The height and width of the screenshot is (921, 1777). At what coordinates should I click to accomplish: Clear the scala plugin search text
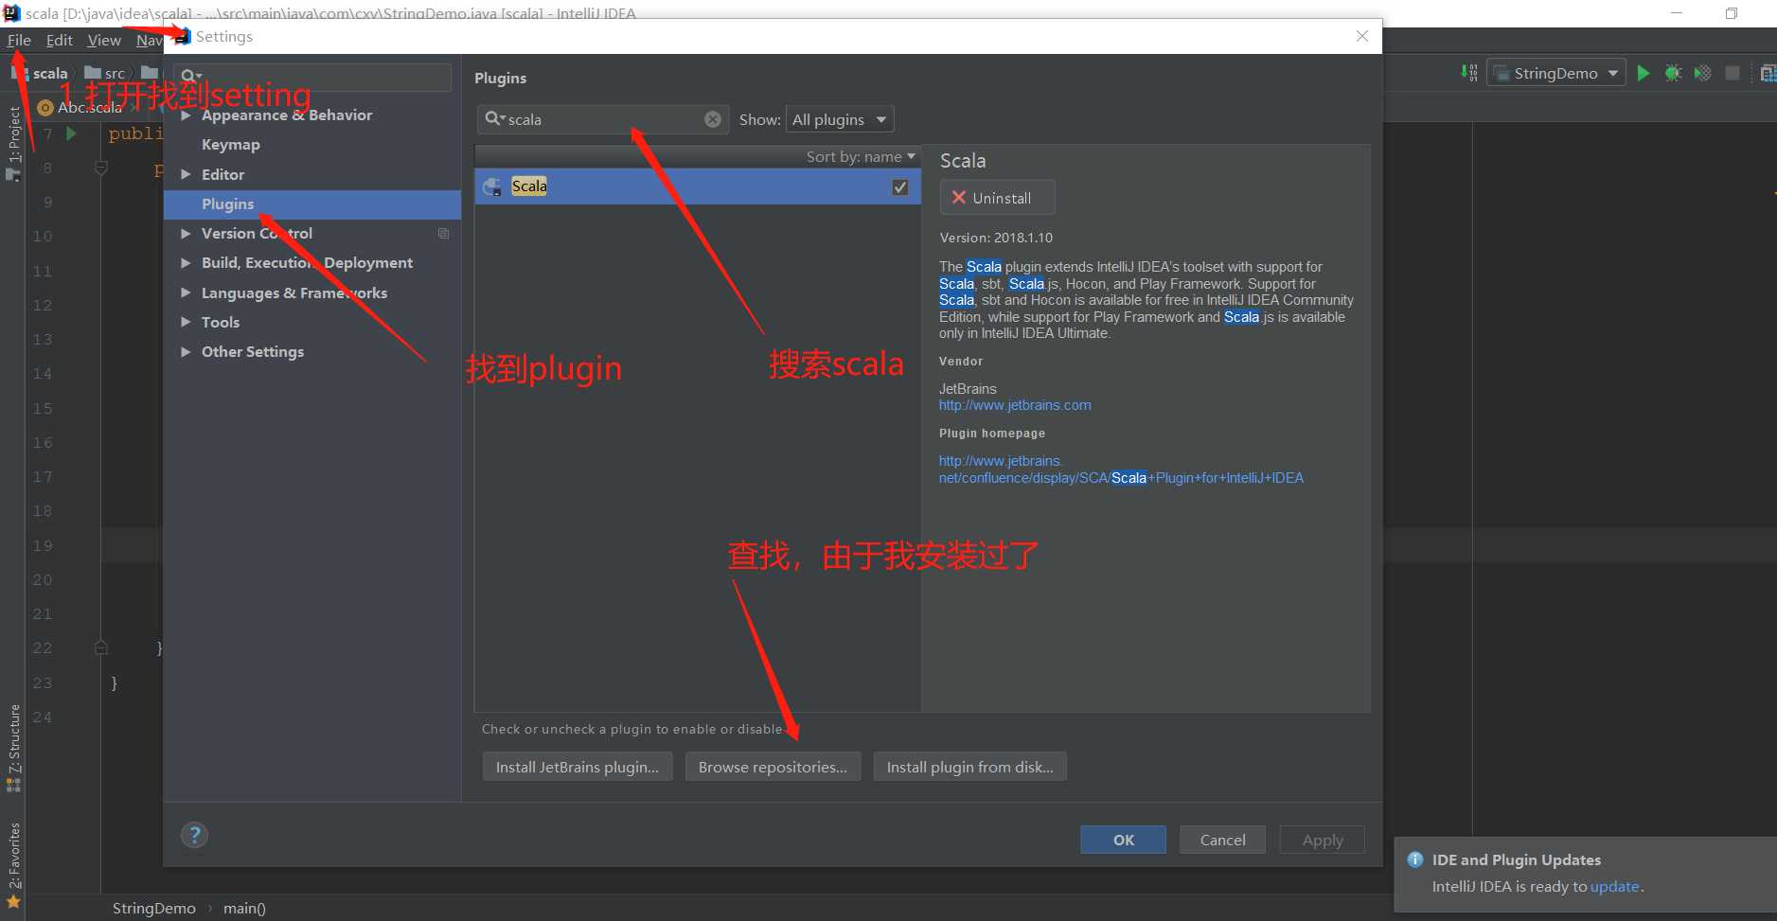click(713, 119)
